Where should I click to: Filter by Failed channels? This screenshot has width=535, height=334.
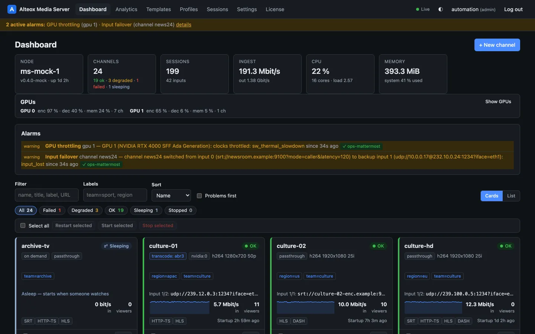[x=52, y=210]
